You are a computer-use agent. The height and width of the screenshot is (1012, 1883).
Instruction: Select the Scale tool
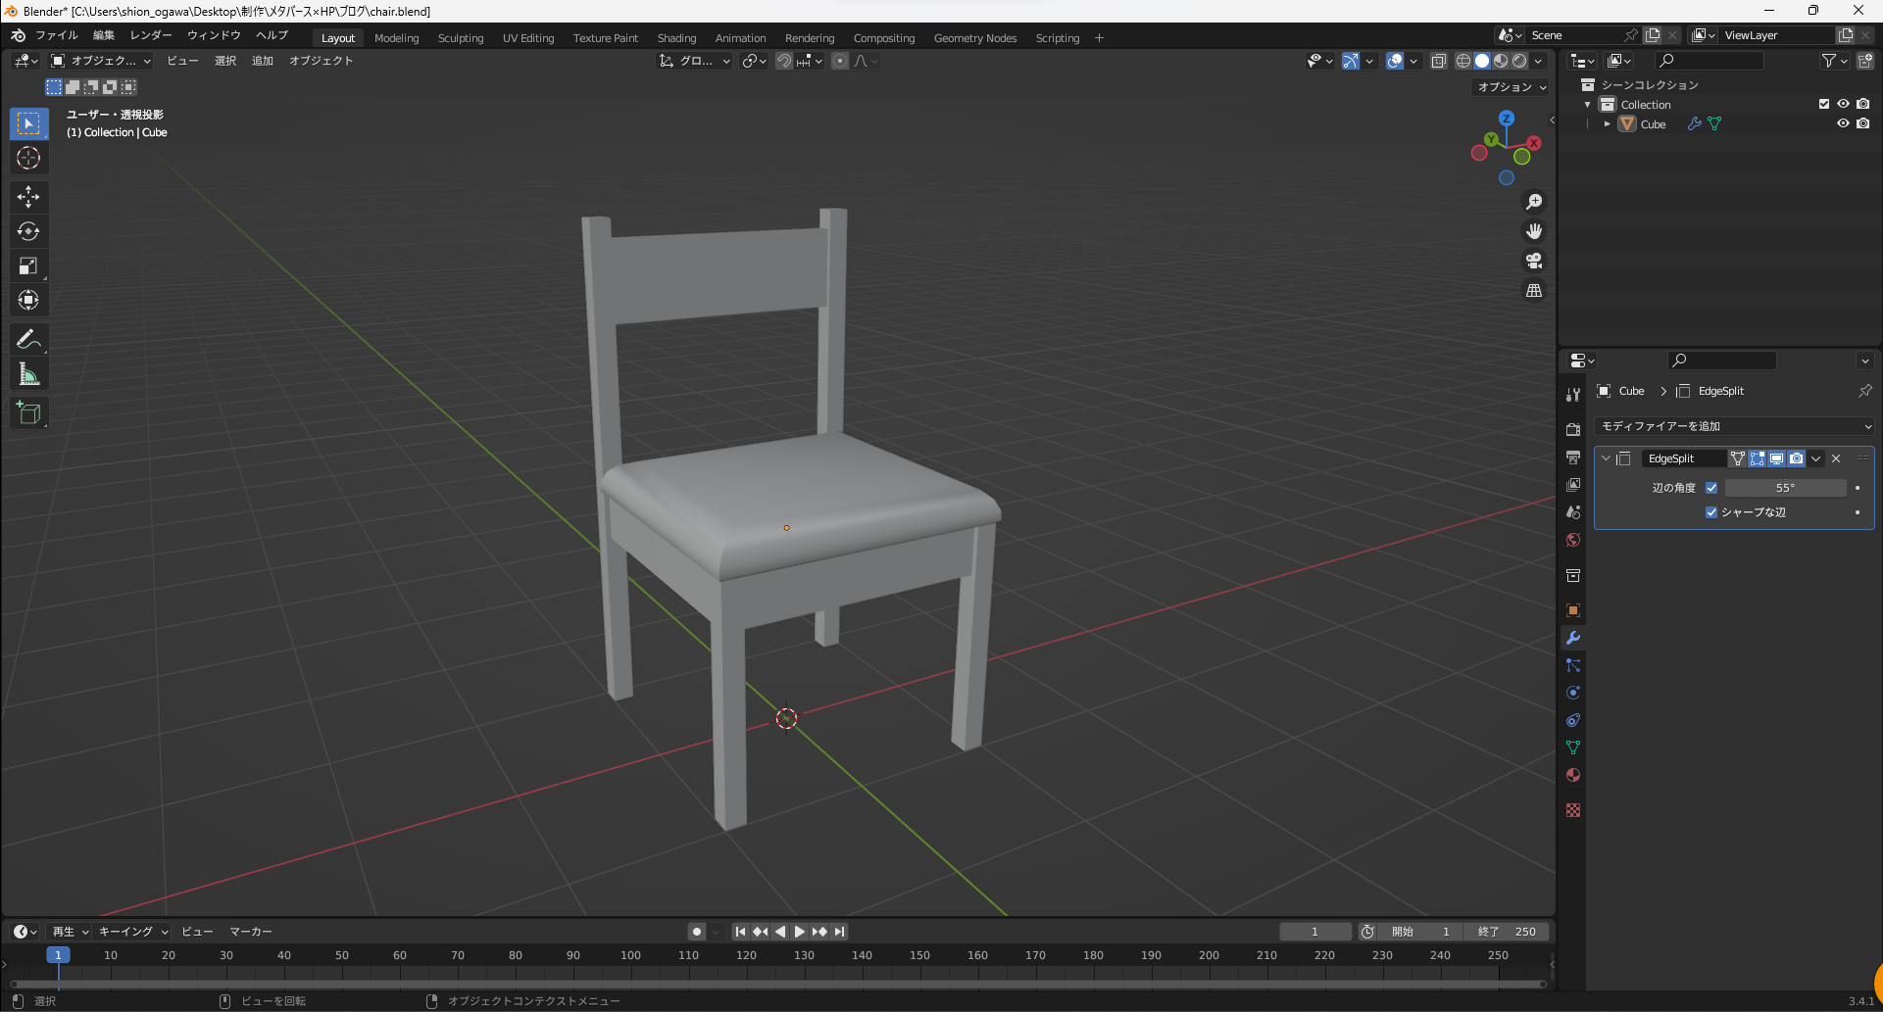pos(28,266)
